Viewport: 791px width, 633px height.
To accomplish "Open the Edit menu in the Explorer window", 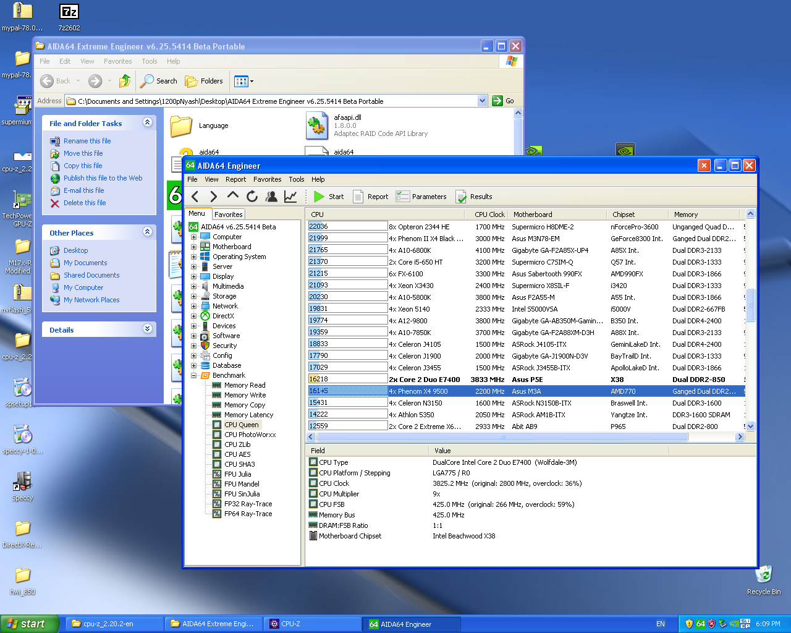I will [x=65, y=61].
